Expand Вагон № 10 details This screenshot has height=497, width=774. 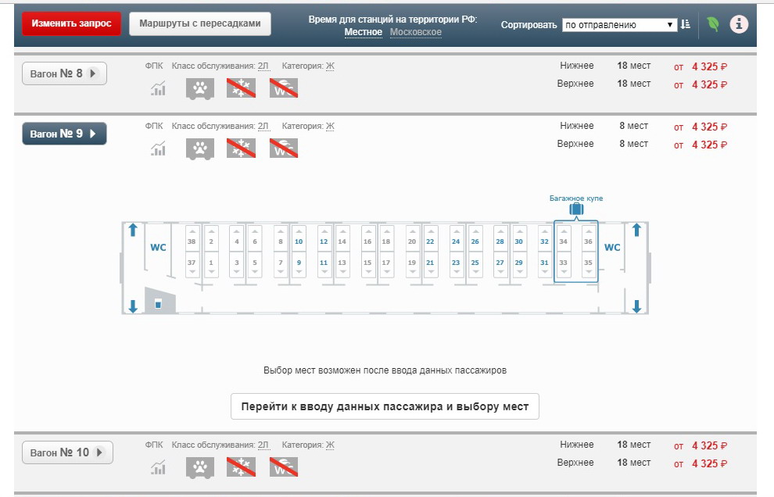[67, 452]
